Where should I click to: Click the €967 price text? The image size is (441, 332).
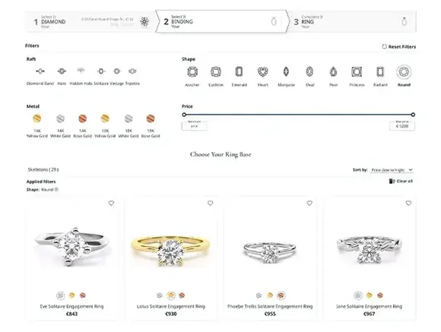click(x=369, y=314)
